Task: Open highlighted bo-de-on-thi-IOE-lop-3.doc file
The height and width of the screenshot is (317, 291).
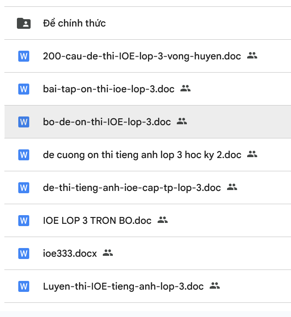Action: click(106, 122)
